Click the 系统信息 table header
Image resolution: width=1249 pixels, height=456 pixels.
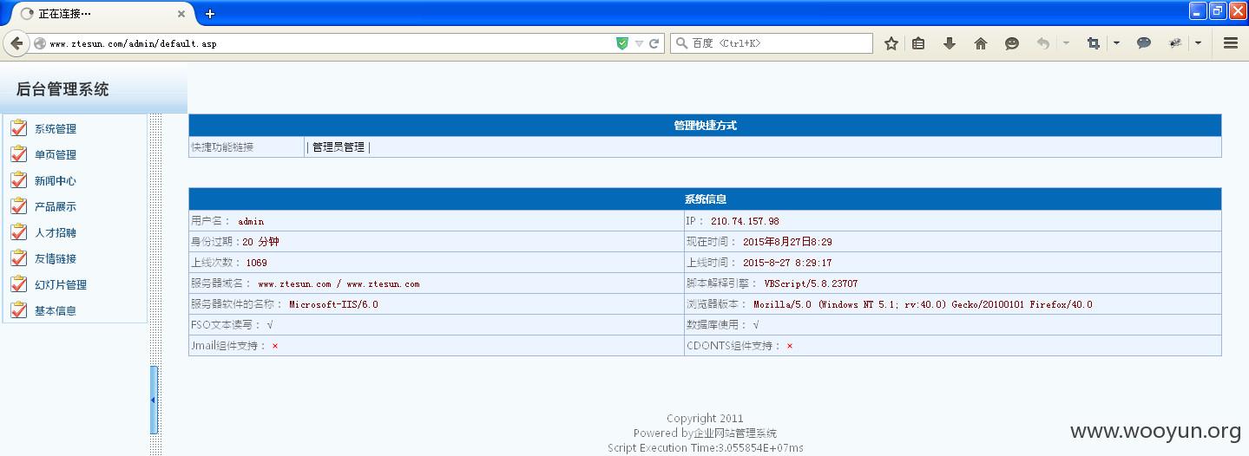point(705,199)
